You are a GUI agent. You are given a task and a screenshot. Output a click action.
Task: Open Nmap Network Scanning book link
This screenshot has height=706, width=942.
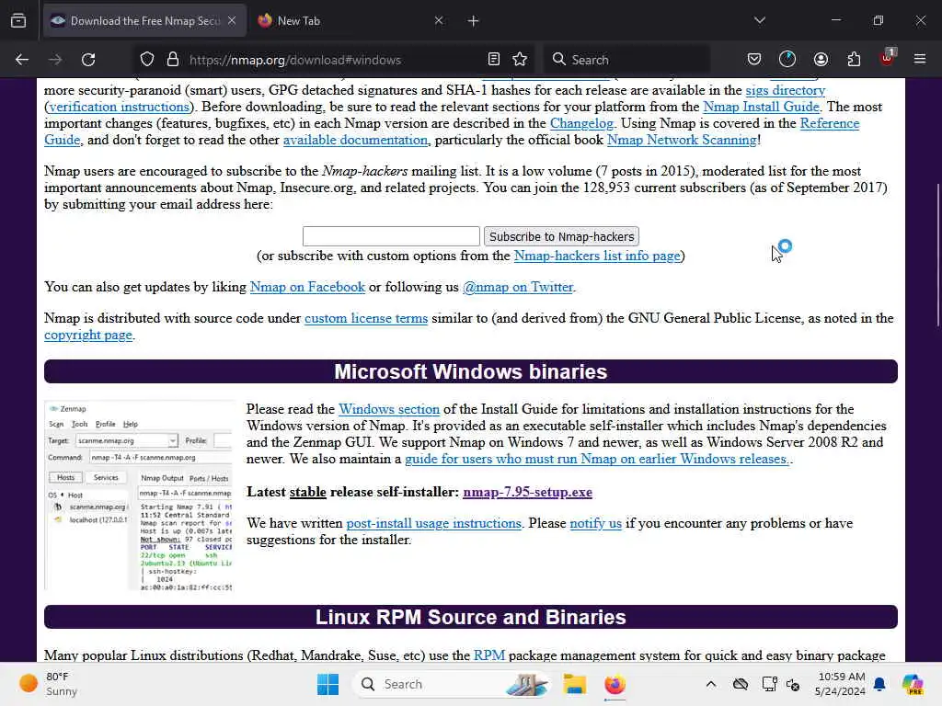point(682,140)
